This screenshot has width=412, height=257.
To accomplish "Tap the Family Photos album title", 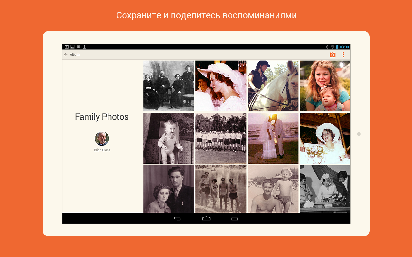I will tap(102, 117).
